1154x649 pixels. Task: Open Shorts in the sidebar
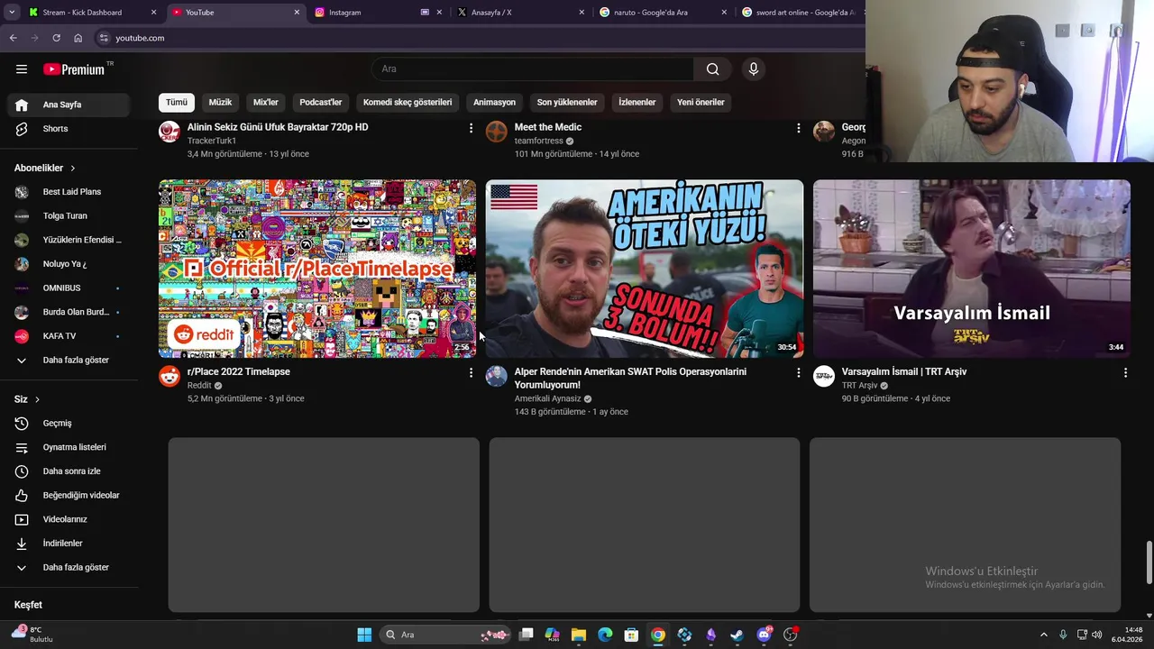point(69,129)
